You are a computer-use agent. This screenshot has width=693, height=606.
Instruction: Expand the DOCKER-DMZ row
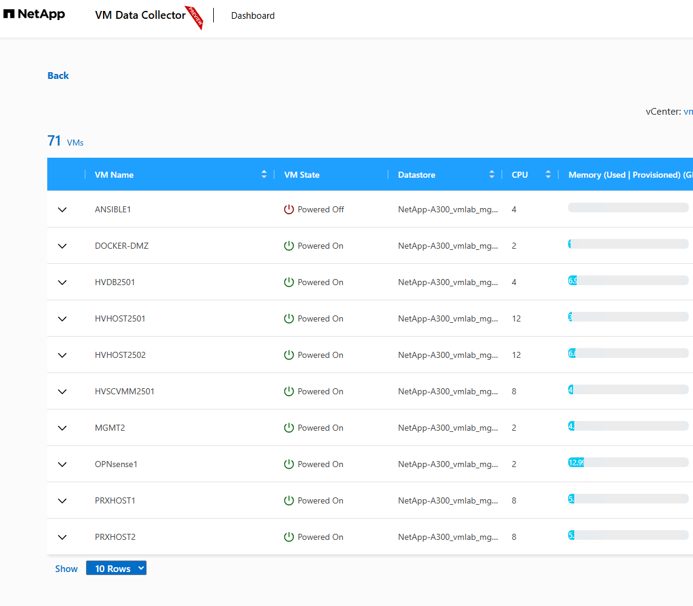coord(62,246)
